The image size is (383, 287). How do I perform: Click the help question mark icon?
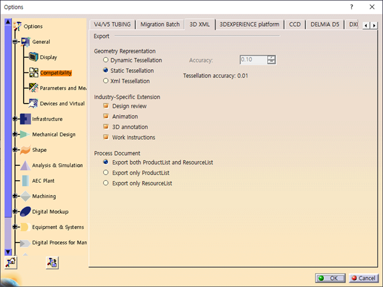click(x=351, y=7)
